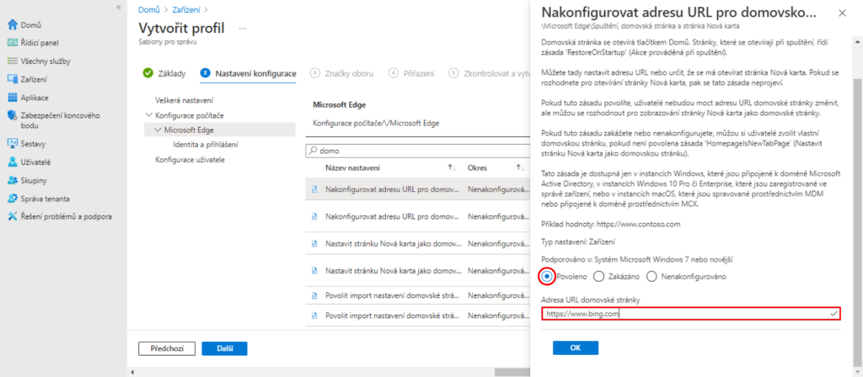Select the Zakázáno radio button

598,276
